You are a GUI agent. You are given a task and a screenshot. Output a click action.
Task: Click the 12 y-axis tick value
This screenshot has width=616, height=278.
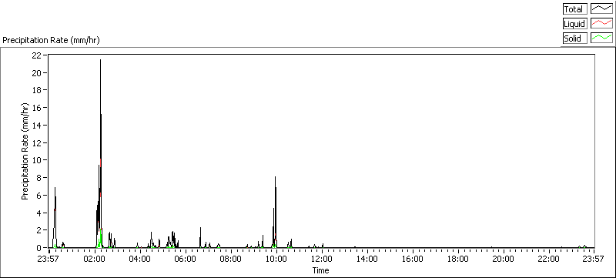click(x=36, y=142)
